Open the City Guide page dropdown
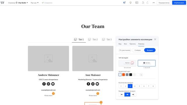 pyautogui.click(x=22, y=3)
